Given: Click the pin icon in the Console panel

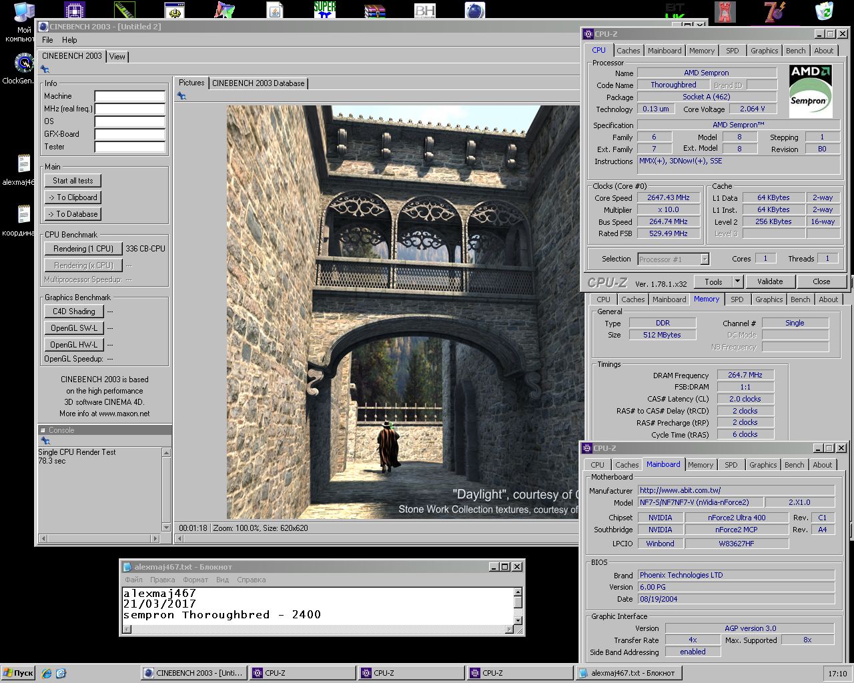Looking at the screenshot, I should coord(45,441).
